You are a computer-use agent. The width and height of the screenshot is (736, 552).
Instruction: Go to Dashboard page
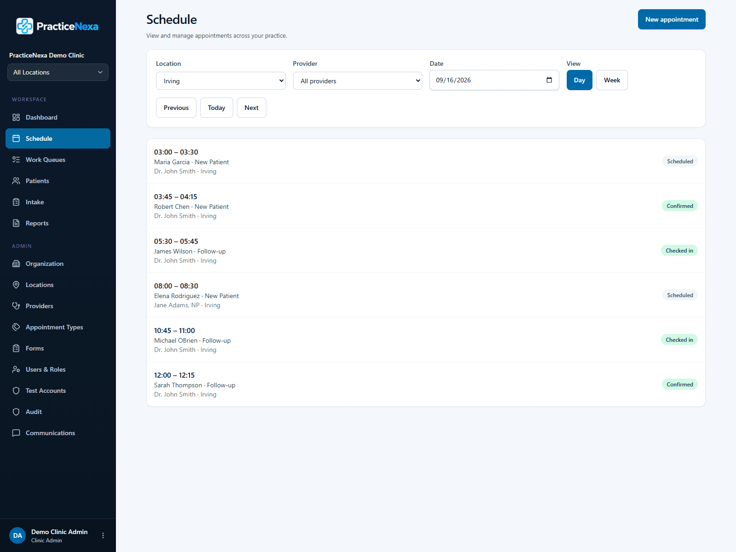tap(58, 117)
